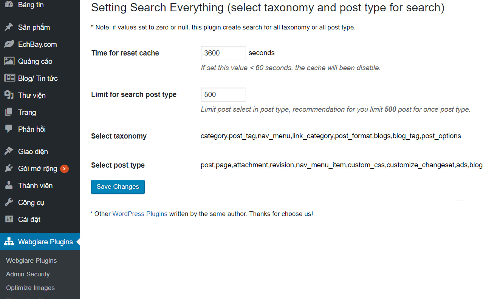Click the pages icon beside Trang

9,112
